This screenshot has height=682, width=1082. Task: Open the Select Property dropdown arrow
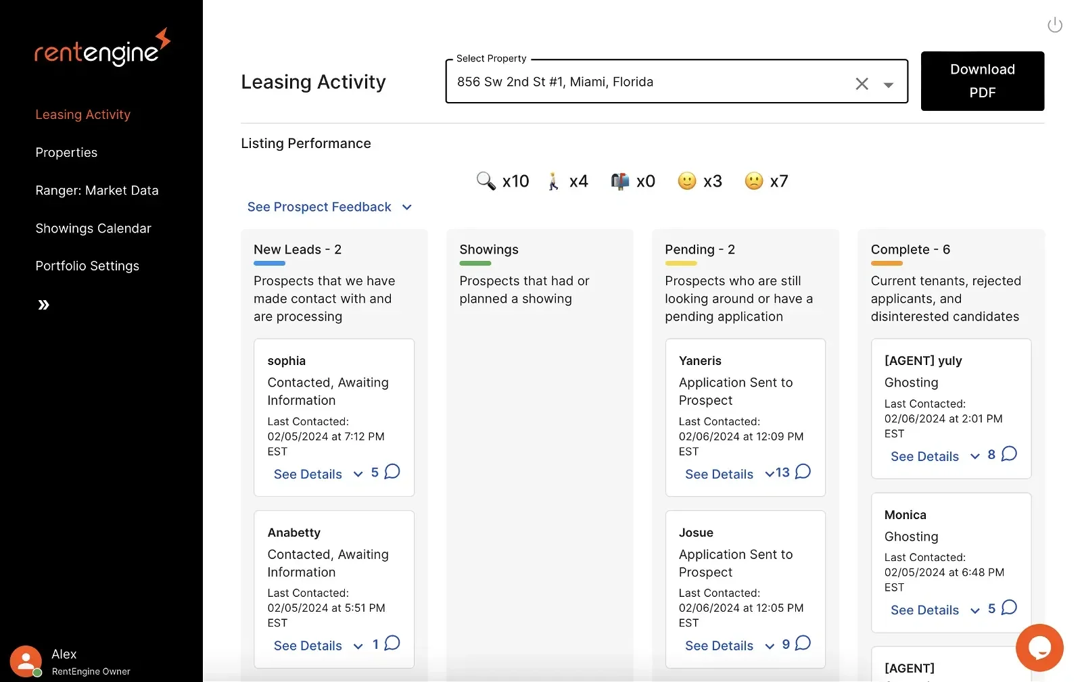[888, 85]
